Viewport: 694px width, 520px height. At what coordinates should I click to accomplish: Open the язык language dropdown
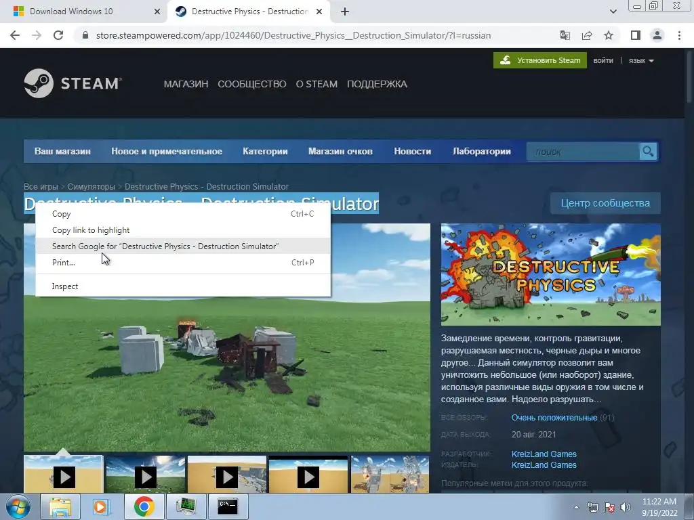(641, 60)
